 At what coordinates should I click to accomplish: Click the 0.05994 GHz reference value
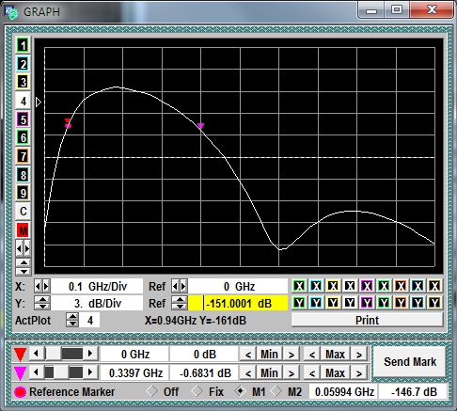(344, 392)
